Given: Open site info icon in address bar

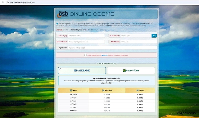Looking at the screenshot, I should click(x=8, y=2).
